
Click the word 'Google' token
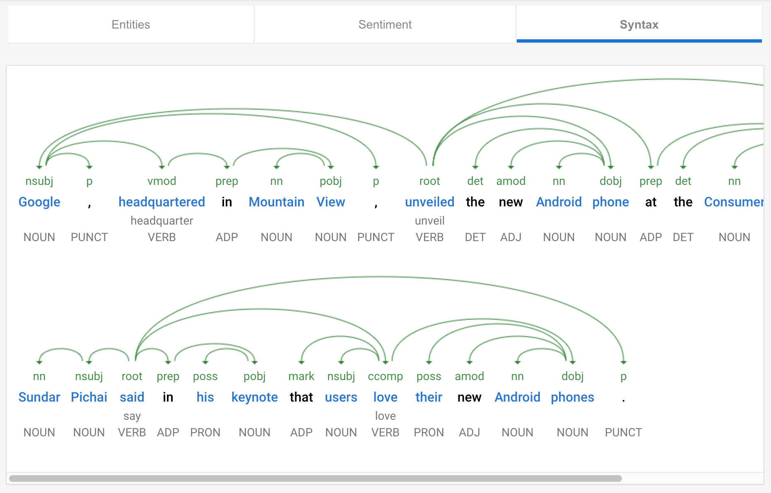(39, 202)
